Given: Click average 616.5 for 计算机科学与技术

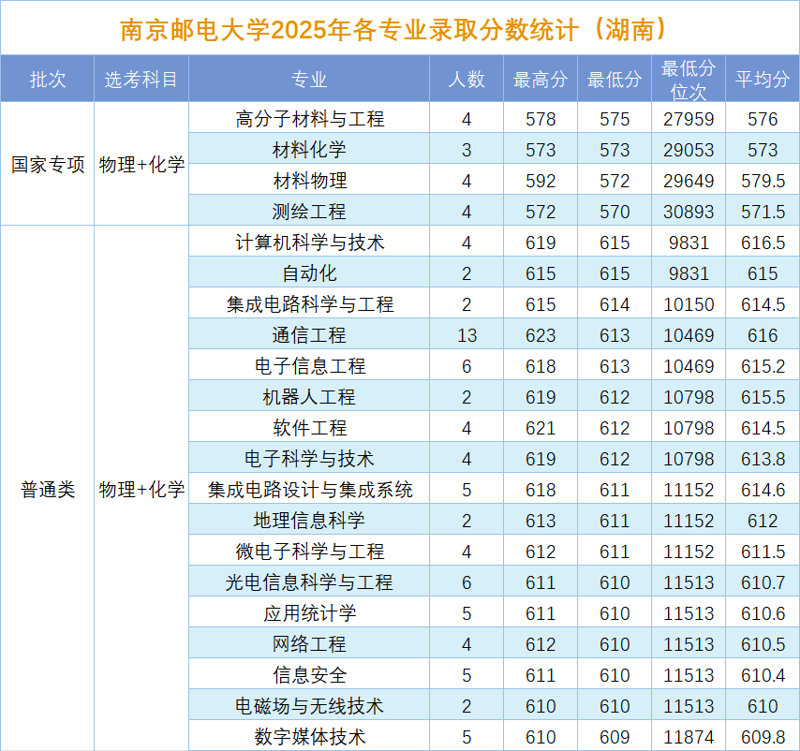Looking at the screenshot, I should tap(763, 243).
